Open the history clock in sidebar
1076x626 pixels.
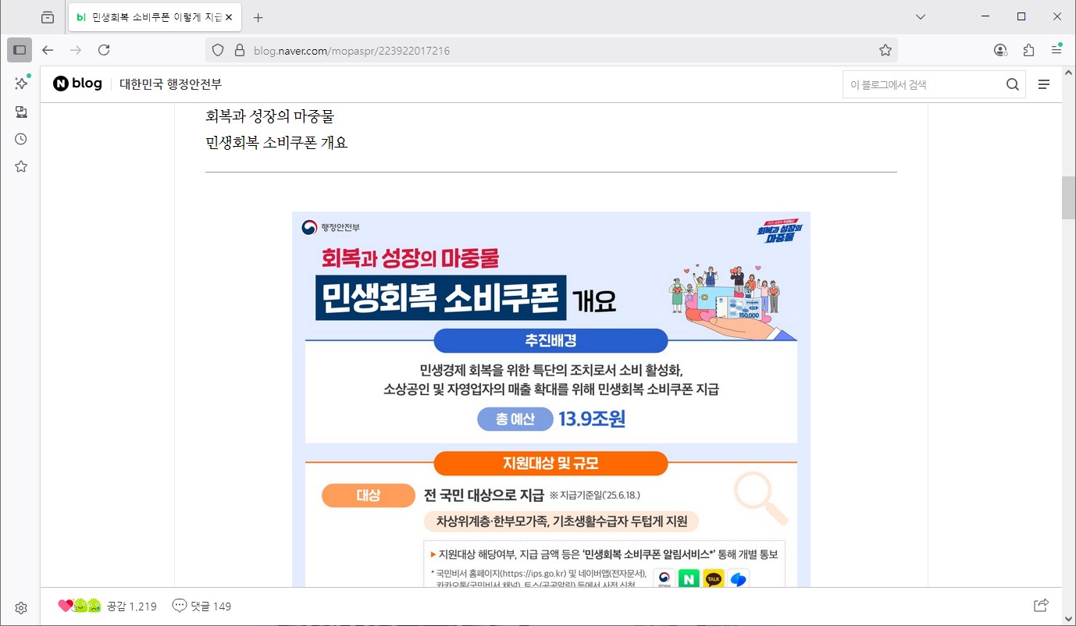pos(21,139)
